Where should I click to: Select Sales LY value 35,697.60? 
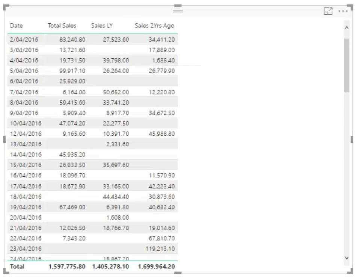pos(116,165)
